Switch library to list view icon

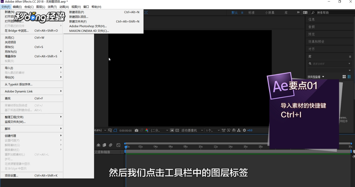349,77
